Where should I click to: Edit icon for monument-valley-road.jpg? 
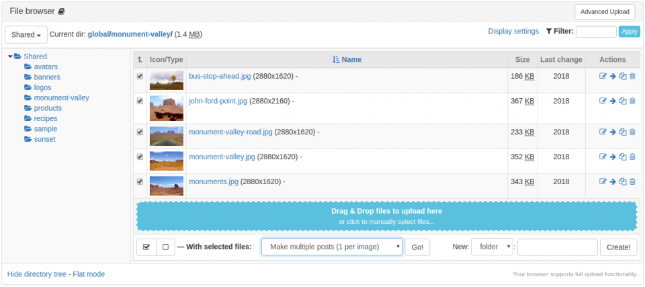(603, 132)
